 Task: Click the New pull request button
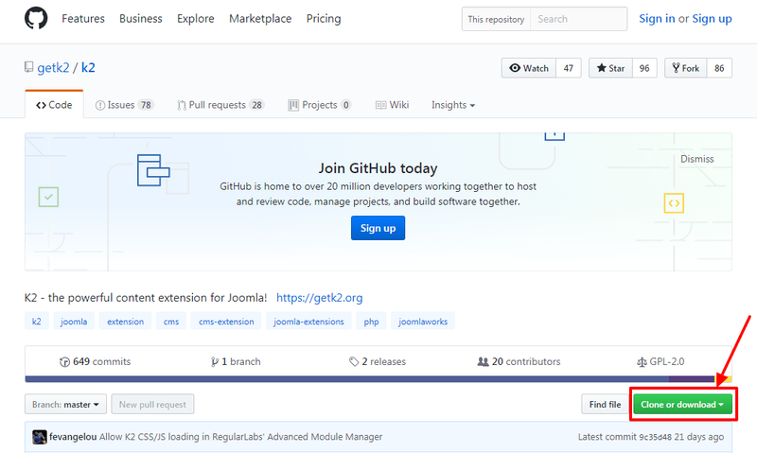pyautogui.click(x=152, y=404)
